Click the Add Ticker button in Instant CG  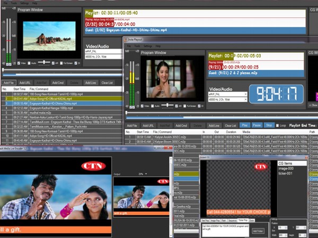pos(258,231)
